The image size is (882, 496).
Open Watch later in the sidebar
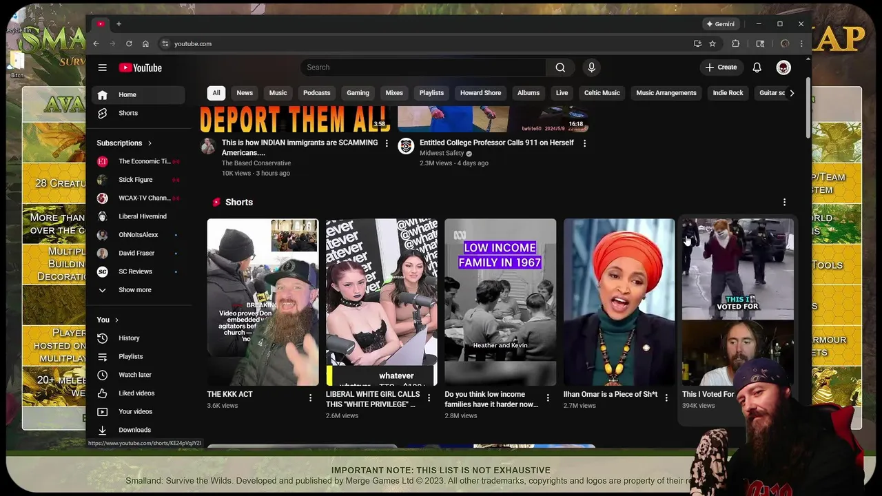click(x=139, y=375)
